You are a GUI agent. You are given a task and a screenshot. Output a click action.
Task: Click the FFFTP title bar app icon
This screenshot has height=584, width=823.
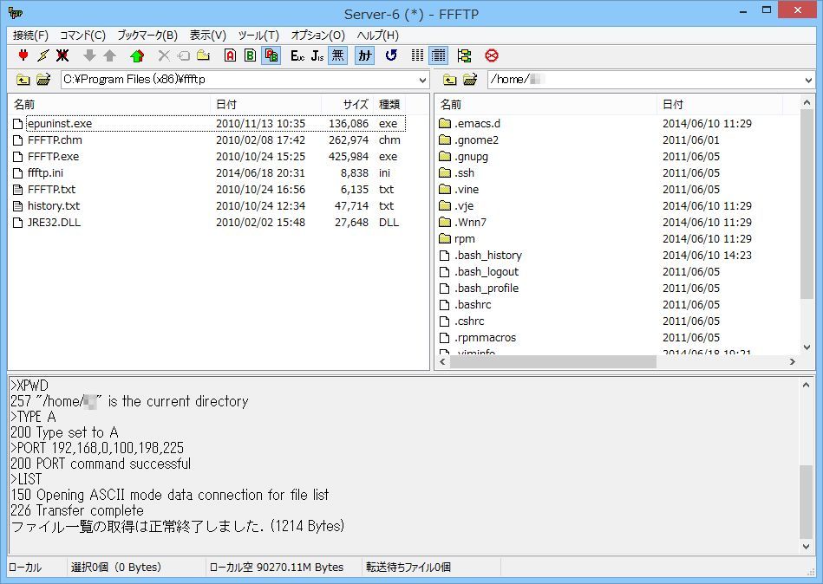pos(16,13)
